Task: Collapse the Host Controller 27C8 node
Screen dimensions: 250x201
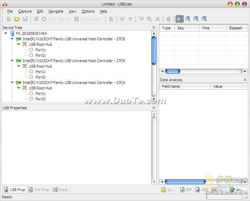Action: (x=12, y=39)
